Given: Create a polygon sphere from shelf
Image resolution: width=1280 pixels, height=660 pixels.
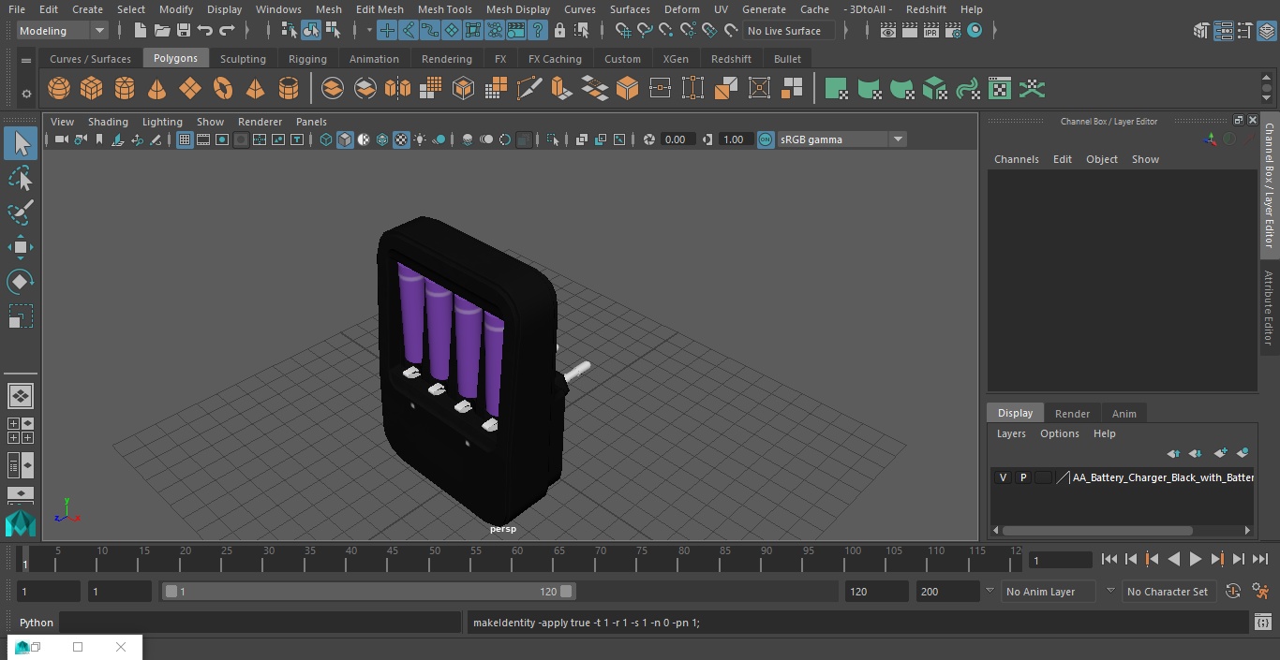Looking at the screenshot, I should tap(59, 89).
